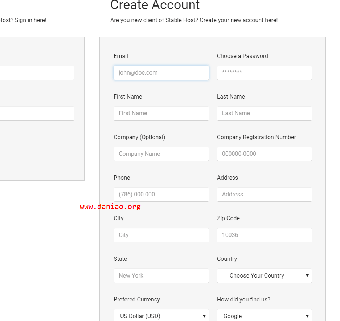This screenshot has height=321, width=340.
Task: Click the second input in the left sign-in panel
Action: pos(36,113)
